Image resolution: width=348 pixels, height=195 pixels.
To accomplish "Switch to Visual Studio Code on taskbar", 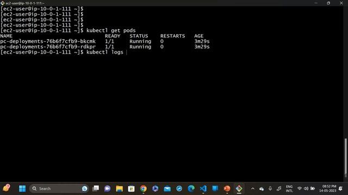I will coord(203,188).
